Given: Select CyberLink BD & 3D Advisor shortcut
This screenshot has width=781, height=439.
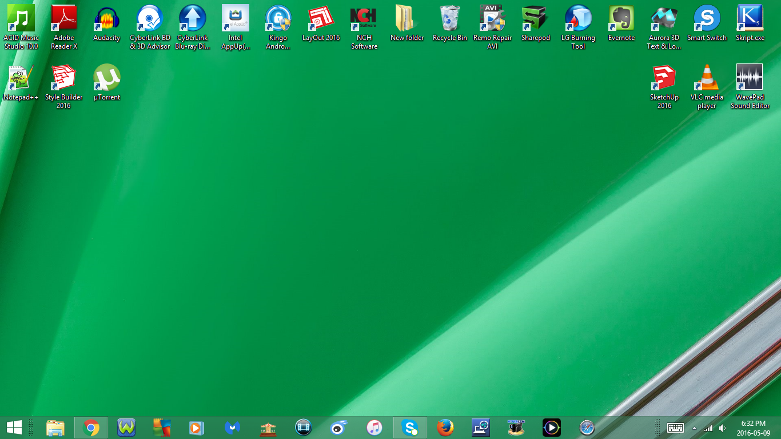Looking at the screenshot, I should click(150, 18).
